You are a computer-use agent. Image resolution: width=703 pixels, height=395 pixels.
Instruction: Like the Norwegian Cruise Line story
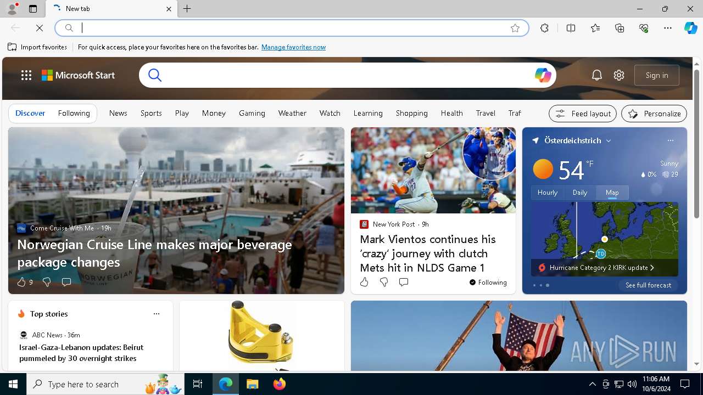21,282
